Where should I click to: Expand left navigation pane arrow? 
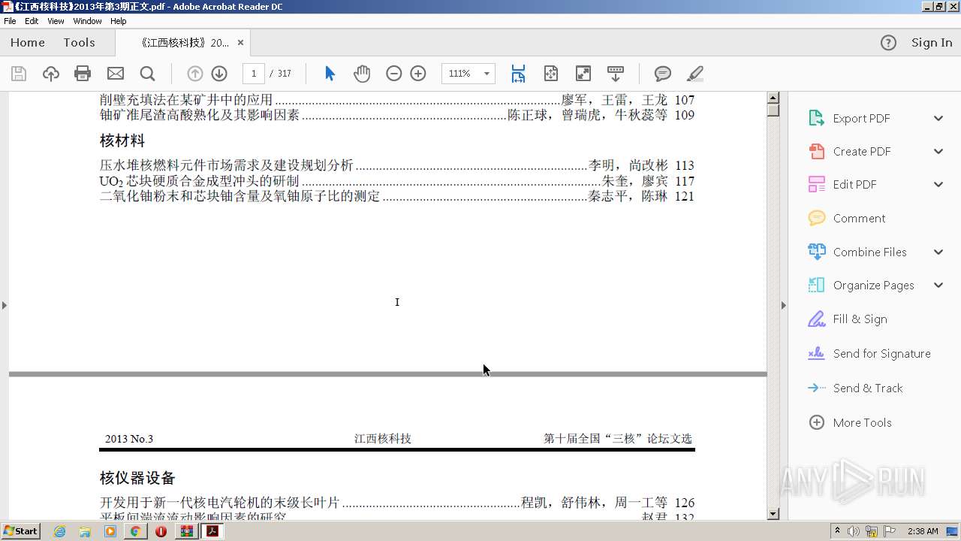[x=5, y=305]
